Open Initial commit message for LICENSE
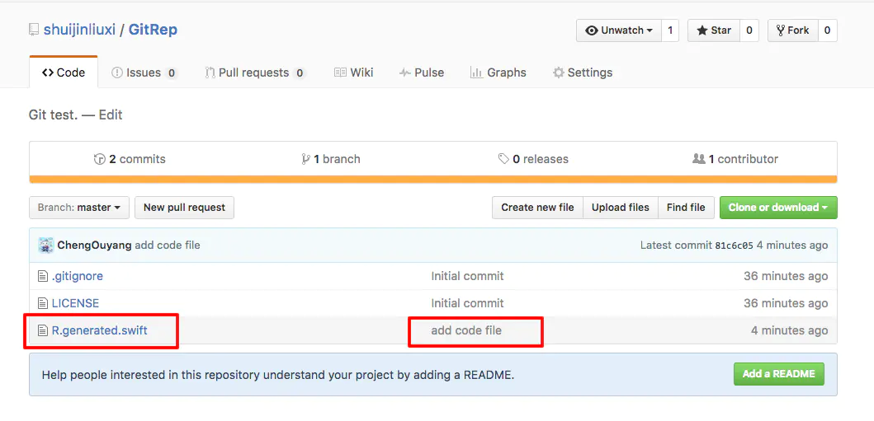 tap(467, 304)
